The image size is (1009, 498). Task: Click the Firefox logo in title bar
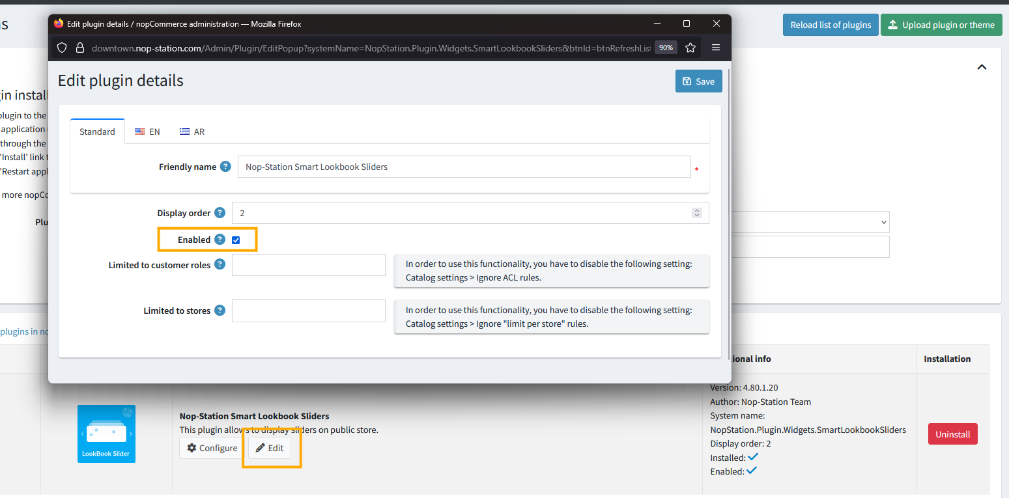tap(59, 23)
